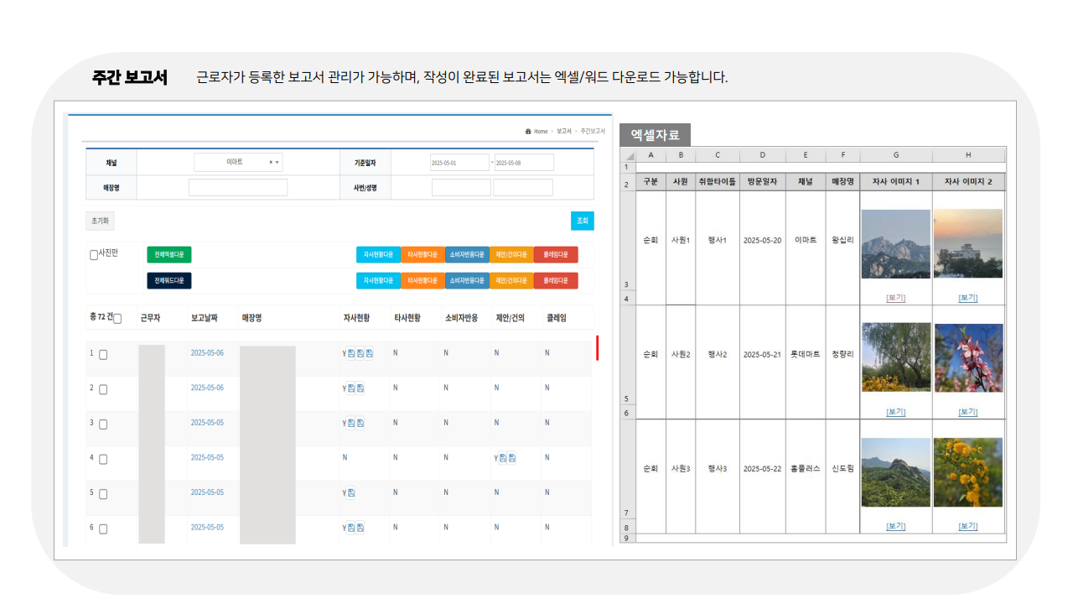This screenshot has width=1073, height=604.
Task: Click the blue 조회 search button
Action: point(582,220)
